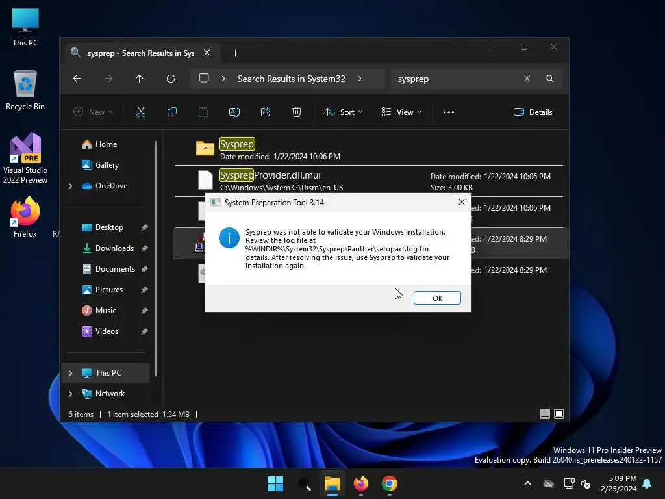Refresh the search results
This screenshot has height=499, width=665.
[x=171, y=79]
